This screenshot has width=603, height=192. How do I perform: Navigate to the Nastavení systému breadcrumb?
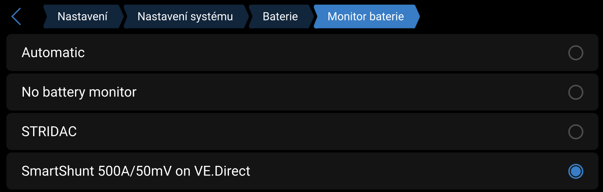tap(185, 17)
